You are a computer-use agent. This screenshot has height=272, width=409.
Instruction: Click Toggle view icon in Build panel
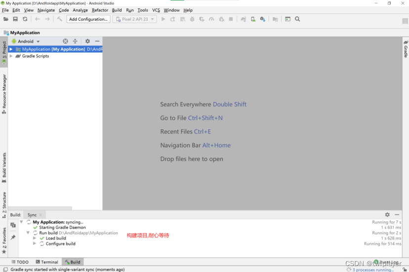tap(13, 225)
